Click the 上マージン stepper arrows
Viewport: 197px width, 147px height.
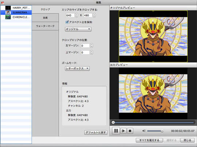(x=92, y=52)
